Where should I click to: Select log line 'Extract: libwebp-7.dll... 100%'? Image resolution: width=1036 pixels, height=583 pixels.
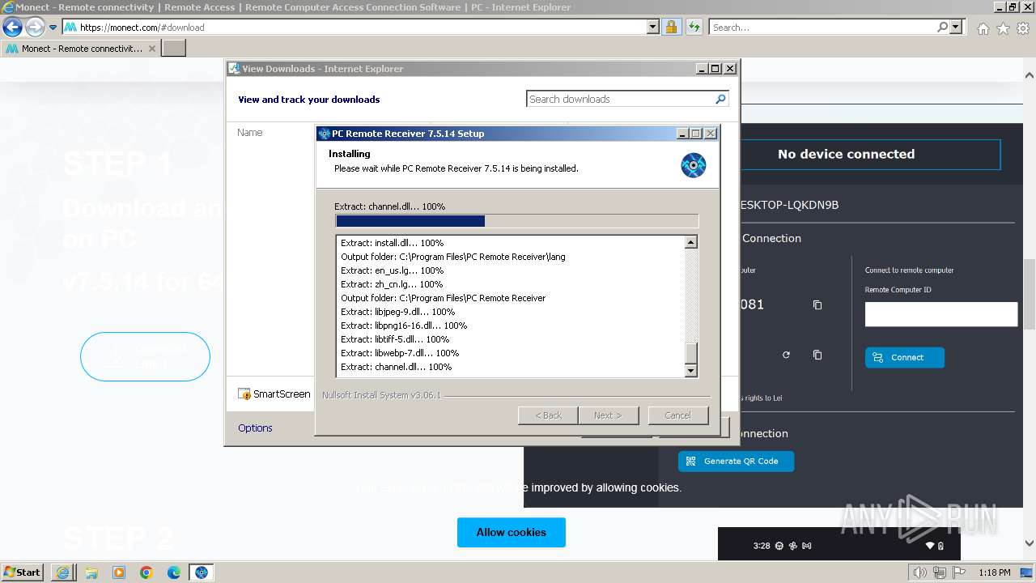click(400, 353)
